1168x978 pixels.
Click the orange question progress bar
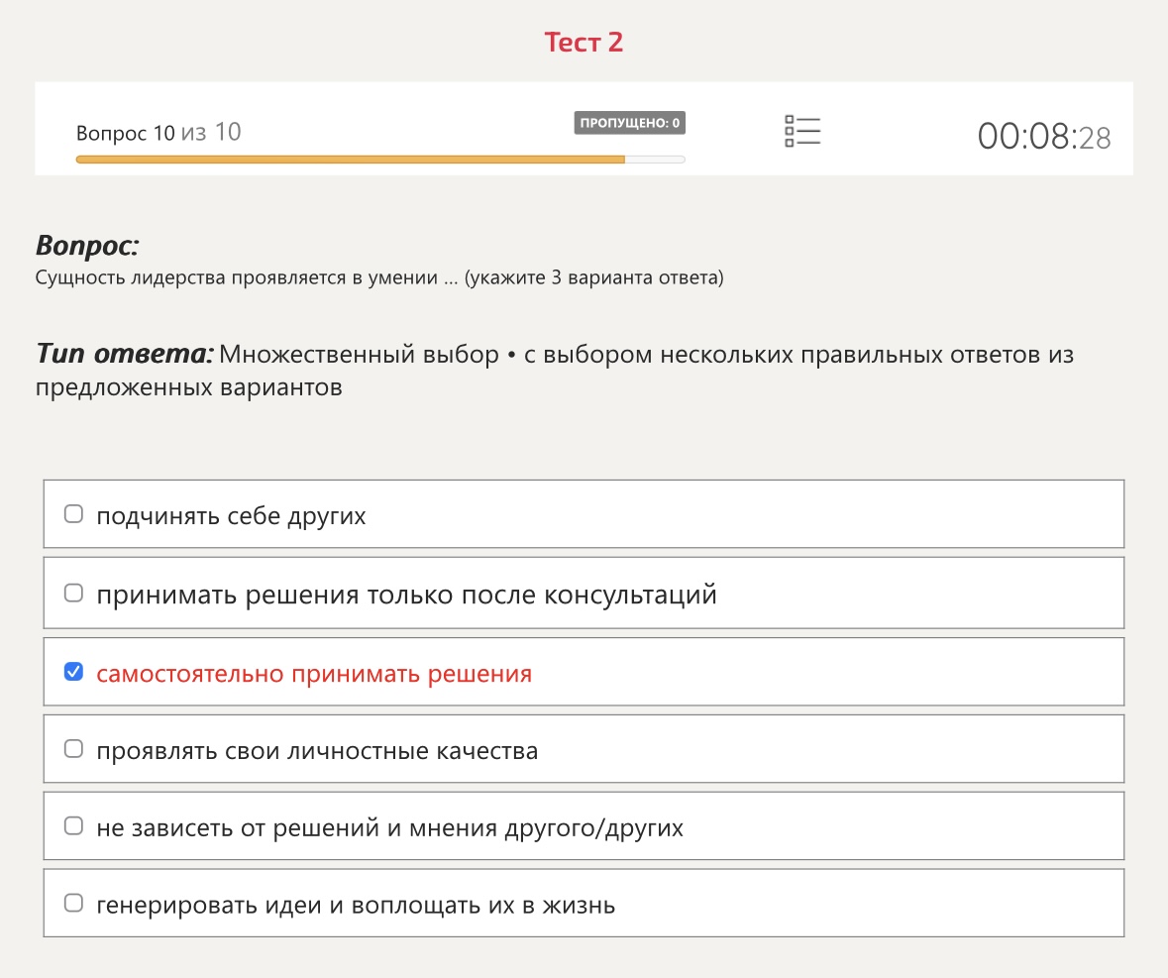[x=379, y=160]
